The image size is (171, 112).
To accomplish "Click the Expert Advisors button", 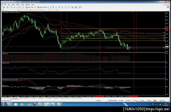I will pyautogui.click(x=42, y=7).
